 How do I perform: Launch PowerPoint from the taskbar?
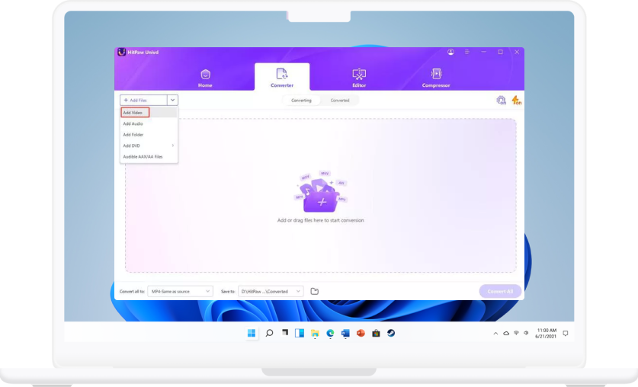[361, 334]
